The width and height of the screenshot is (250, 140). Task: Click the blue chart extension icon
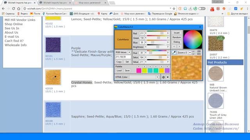[x=236, y=9]
